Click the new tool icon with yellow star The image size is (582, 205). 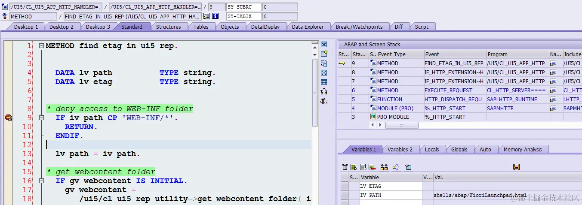tap(324, 54)
